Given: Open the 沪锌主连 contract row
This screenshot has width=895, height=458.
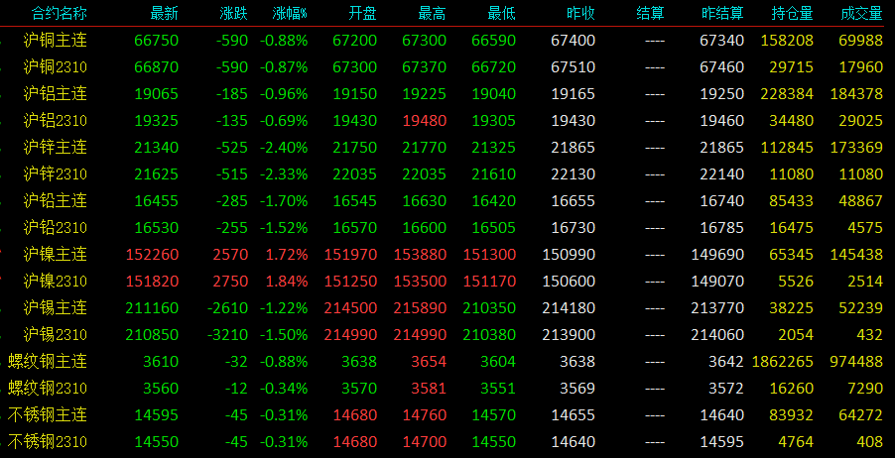Looking at the screenshot, I should (447, 147).
